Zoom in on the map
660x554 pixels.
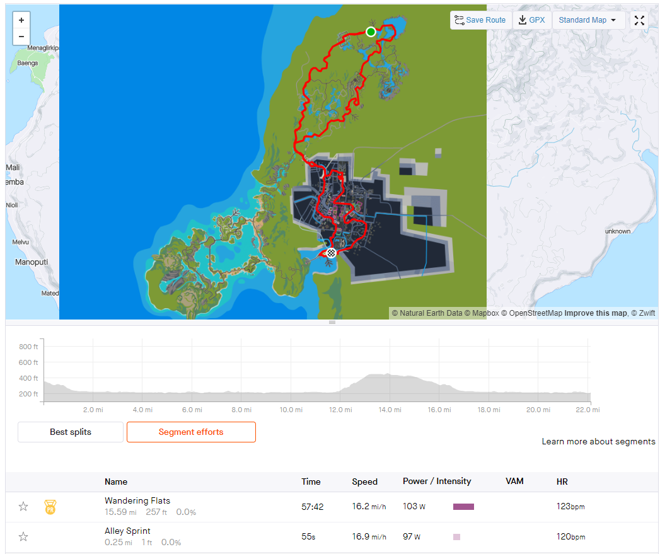[x=21, y=20]
